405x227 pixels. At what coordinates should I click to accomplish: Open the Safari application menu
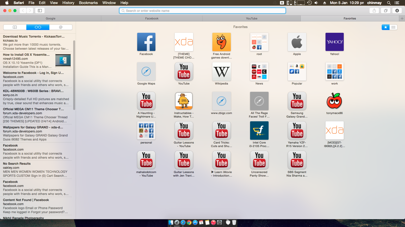coord(19,3)
